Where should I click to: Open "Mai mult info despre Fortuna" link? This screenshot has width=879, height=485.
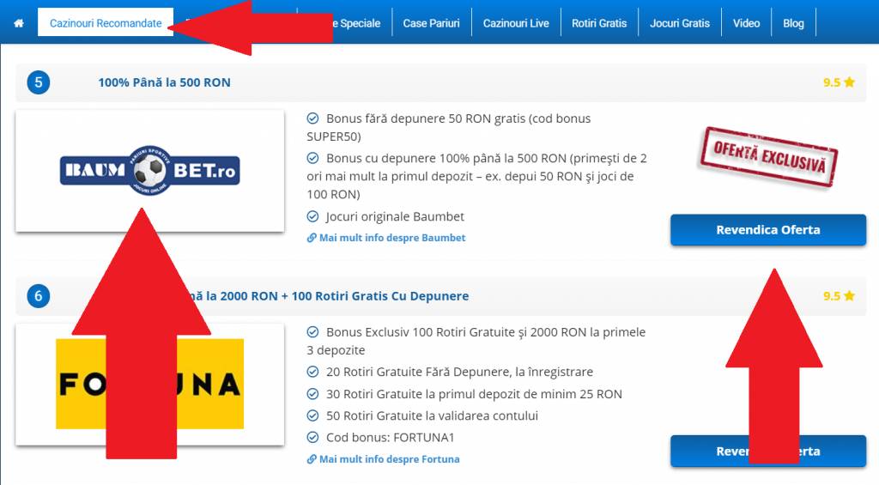pos(389,459)
